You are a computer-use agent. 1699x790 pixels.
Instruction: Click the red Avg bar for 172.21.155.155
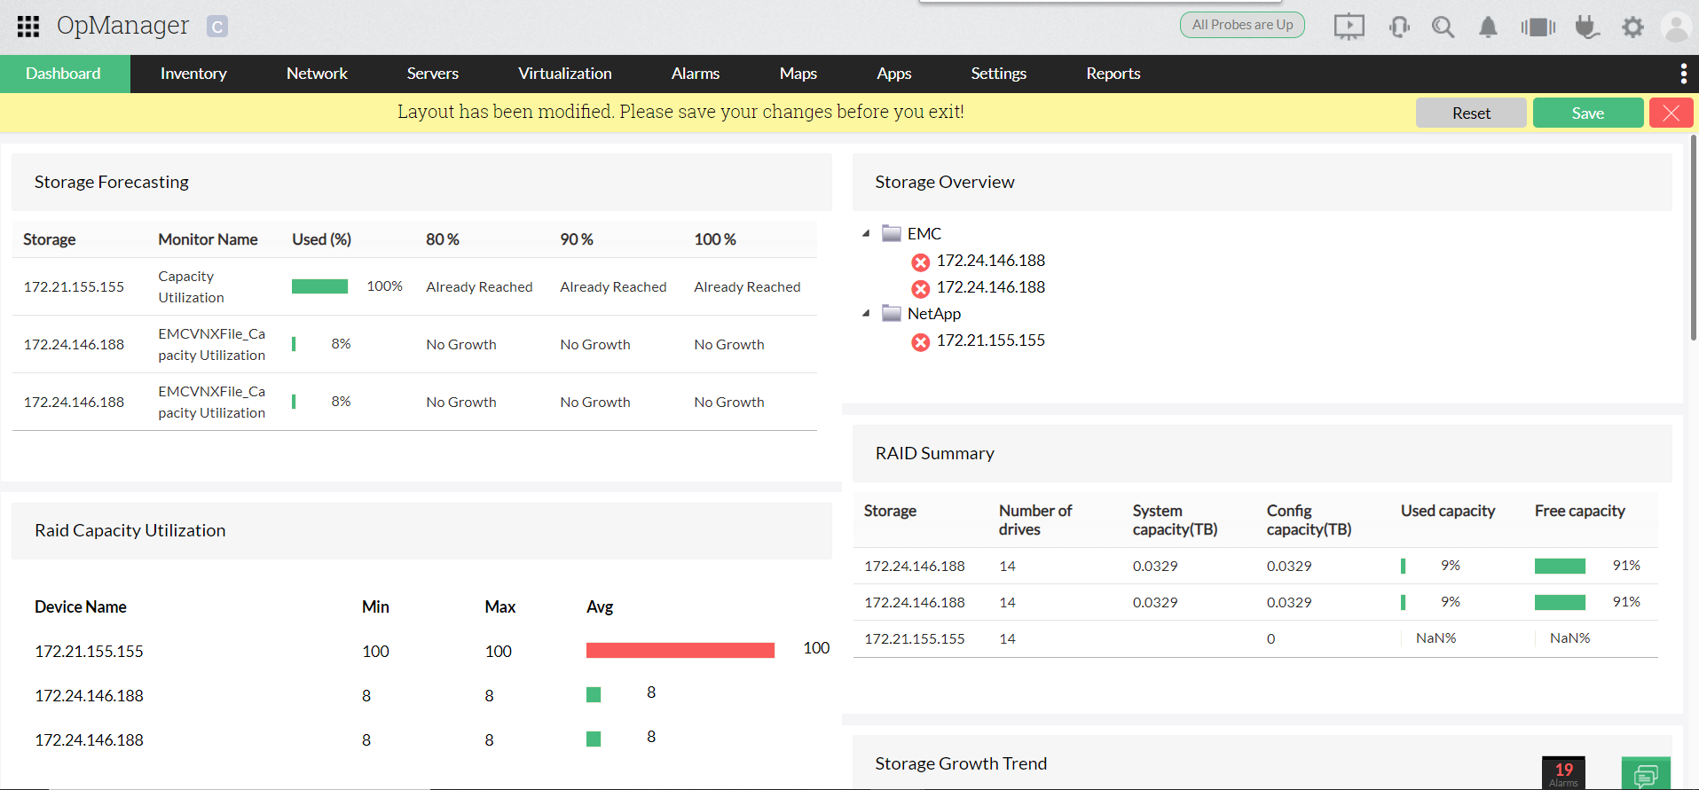680,650
